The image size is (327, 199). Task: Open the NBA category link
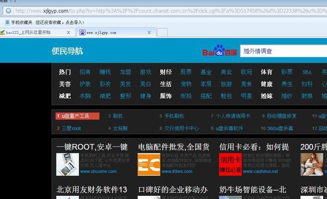(307, 72)
